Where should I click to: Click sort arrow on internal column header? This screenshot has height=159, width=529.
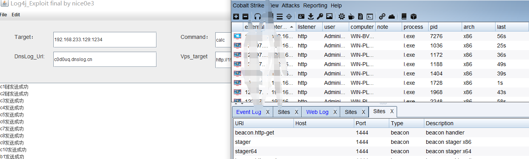292,27
